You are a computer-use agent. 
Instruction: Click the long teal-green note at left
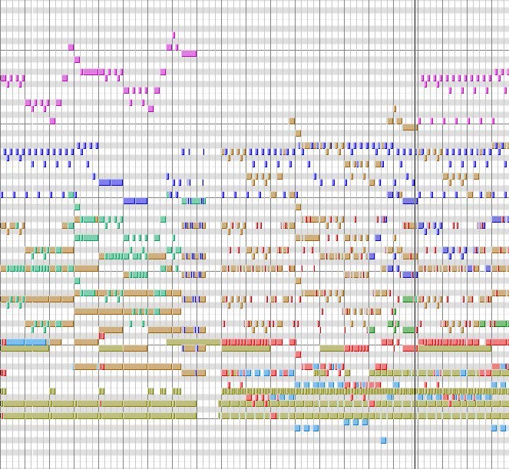[x=88, y=219]
